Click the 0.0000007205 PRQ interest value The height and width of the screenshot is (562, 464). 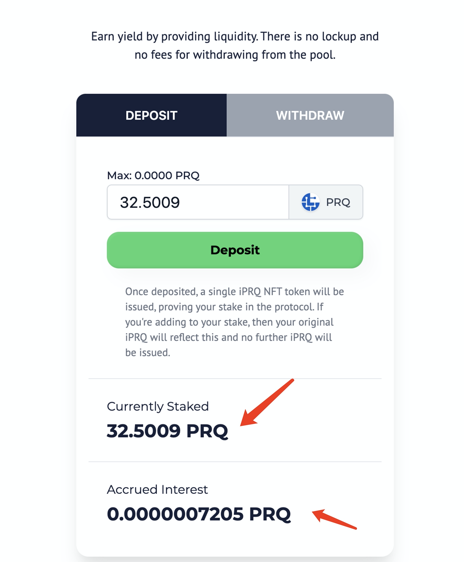(198, 514)
